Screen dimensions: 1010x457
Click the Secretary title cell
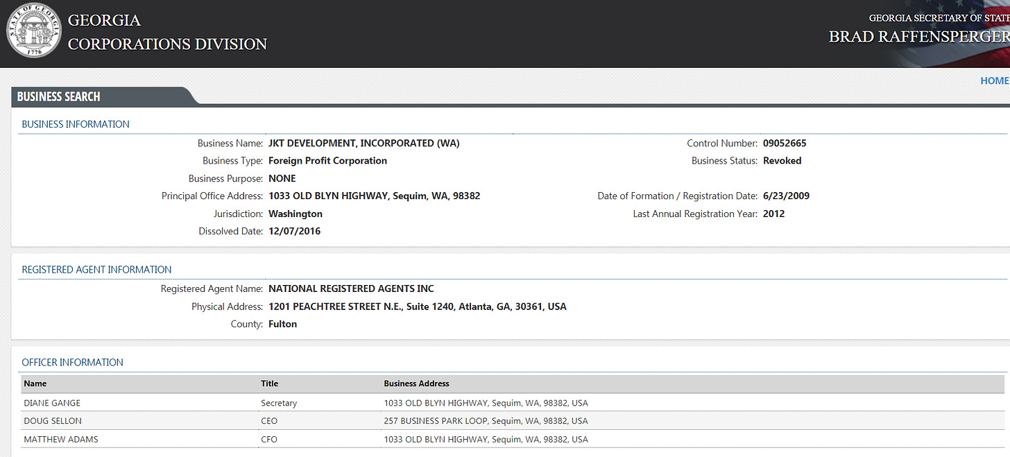click(x=279, y=403)
